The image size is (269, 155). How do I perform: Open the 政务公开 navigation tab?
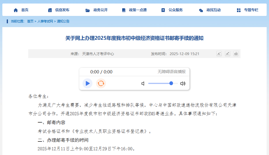(x=100, y=10)
